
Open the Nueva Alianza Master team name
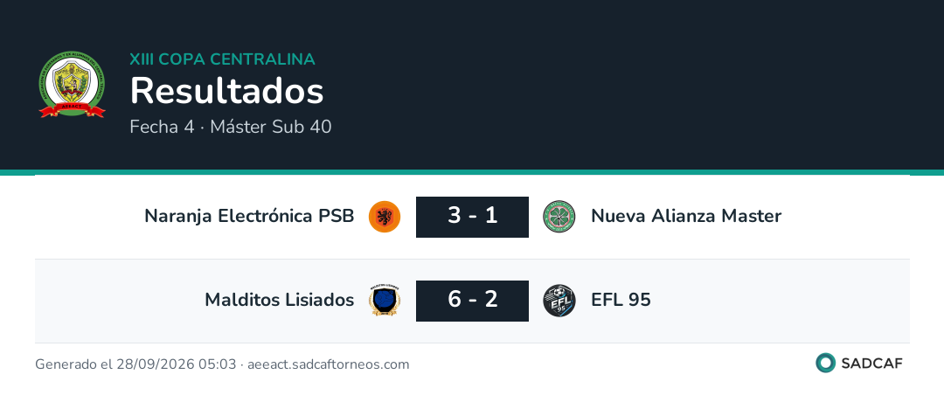tap(686, 216)
